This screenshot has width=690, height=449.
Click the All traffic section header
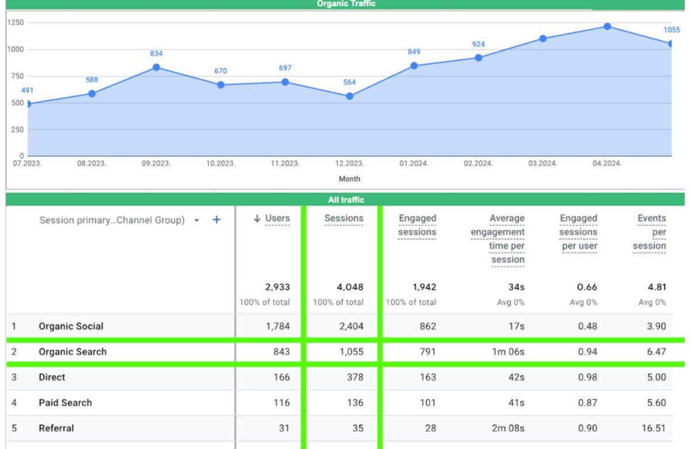[346, 199]
